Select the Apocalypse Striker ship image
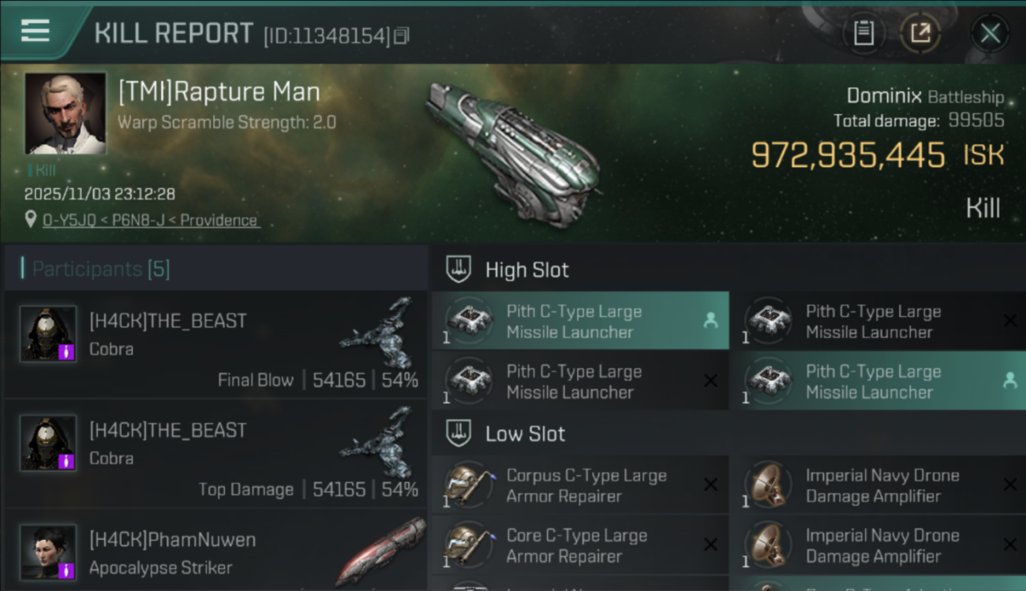 tap(381, 550)
